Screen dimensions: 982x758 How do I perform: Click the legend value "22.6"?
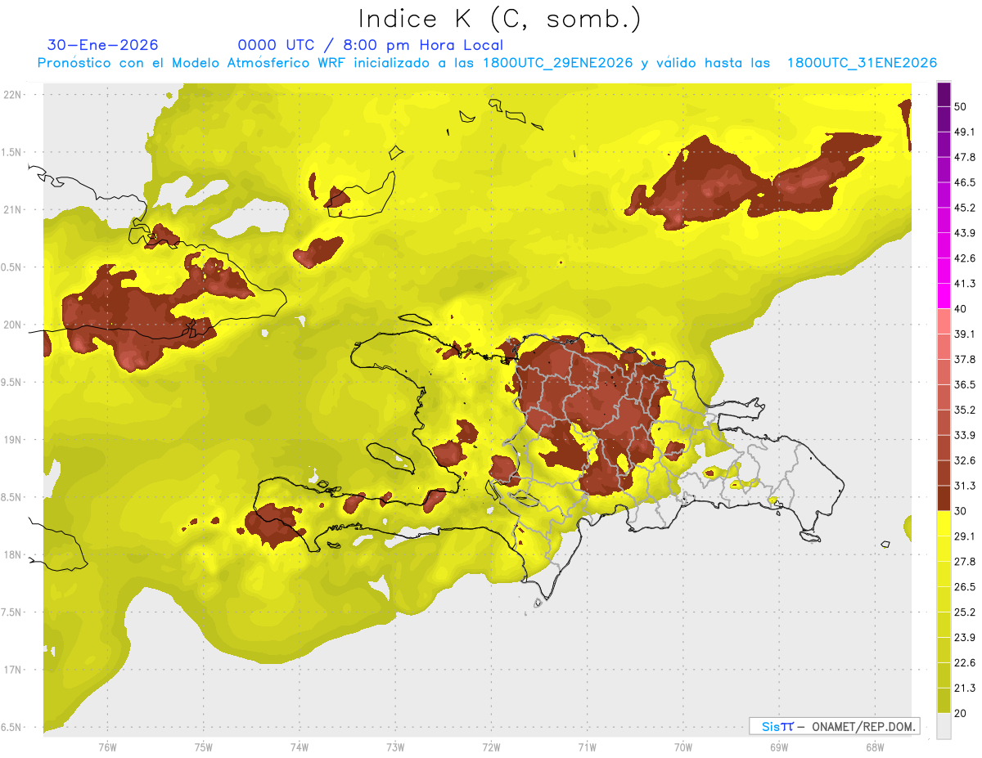point(965,662)
